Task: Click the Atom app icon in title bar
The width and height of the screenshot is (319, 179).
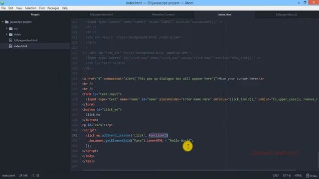Action: pyautogui.click(x=2, y=2)
